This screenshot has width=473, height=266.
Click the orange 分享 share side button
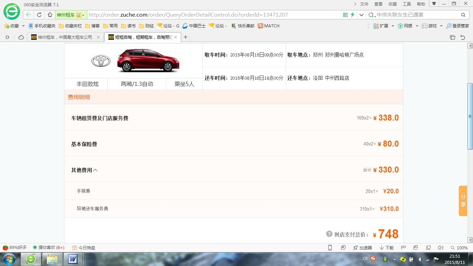[463, 201]
